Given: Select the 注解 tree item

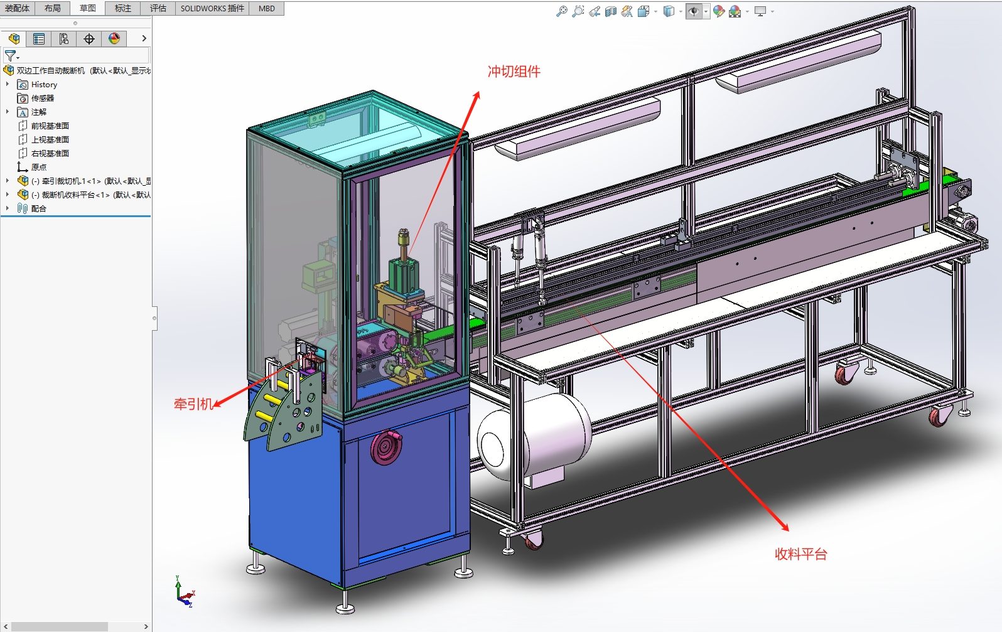Looking at the screenshot, I should coord(39,112).
